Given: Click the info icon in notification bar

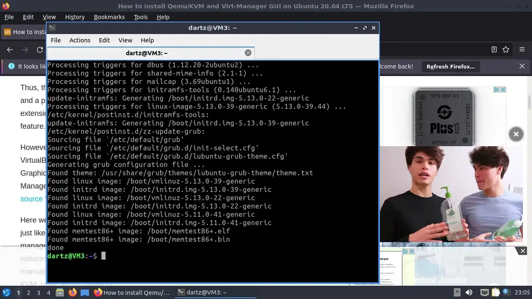Looking at the screenshot, I should pos(11,66).
